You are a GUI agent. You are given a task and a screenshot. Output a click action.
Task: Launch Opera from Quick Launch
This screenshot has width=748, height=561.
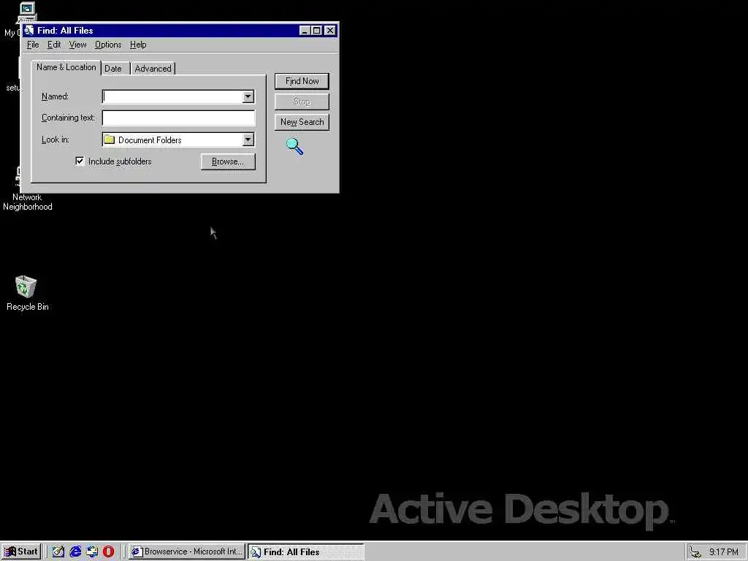(109, 552)
